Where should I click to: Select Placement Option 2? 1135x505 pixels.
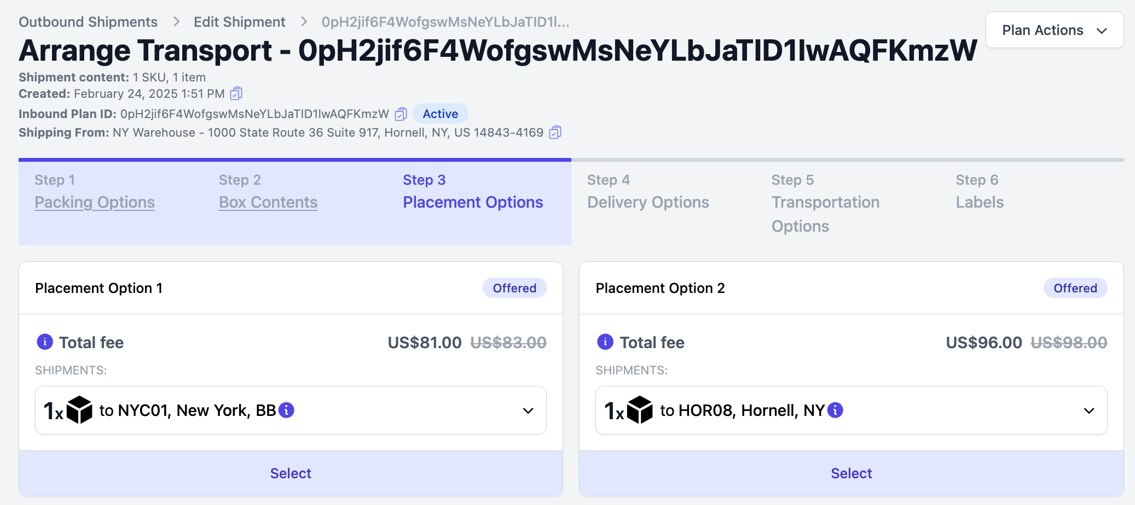point(852,473)
